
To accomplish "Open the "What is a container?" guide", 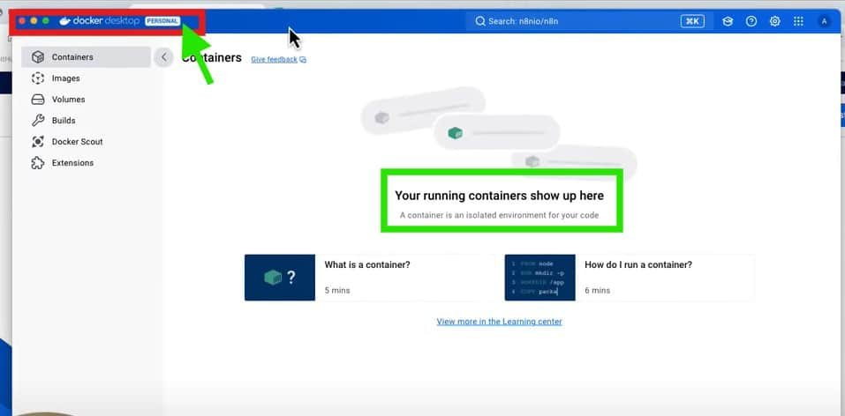I will [370, 278].
